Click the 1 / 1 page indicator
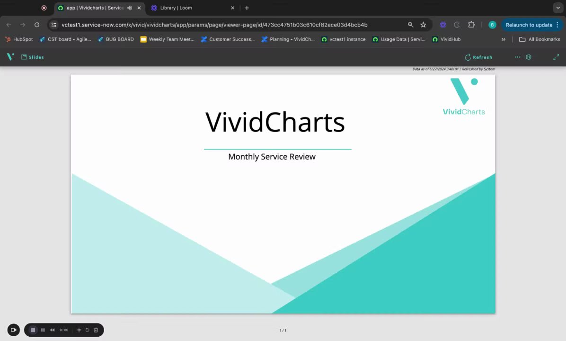 click(283, 330)
